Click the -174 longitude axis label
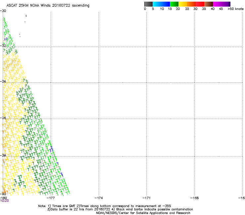245x215 pixels. point(99,198)
